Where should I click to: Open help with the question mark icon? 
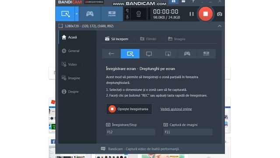pos(193,1)
